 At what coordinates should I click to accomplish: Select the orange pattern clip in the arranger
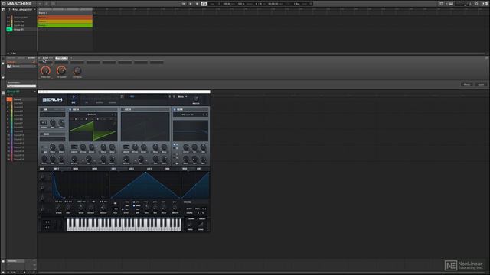coord(65,18)
